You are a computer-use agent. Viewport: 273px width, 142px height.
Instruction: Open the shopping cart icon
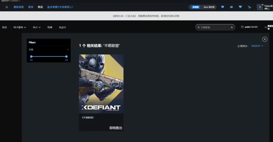[249, 7]
